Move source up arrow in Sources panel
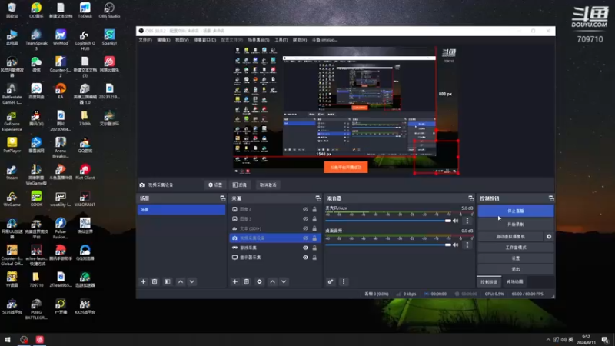 [272, 281]
